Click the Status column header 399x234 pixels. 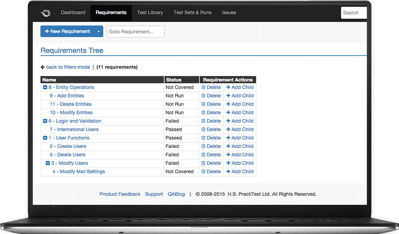click(x=182, y=80)
